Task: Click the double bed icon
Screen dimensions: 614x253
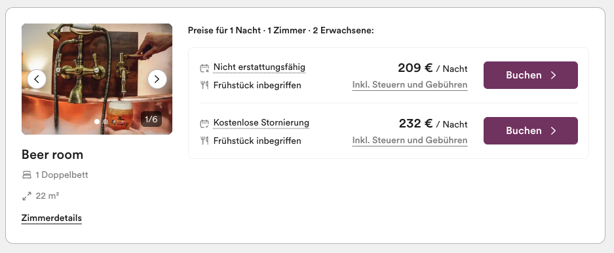Action: pyautogui.click(x=27, y=175)
